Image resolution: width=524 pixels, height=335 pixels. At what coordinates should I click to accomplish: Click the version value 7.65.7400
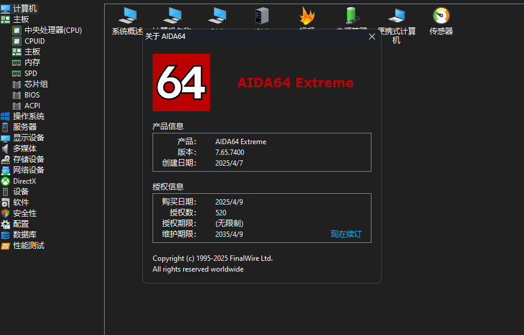pyautogui.click(x=230, y=153)
